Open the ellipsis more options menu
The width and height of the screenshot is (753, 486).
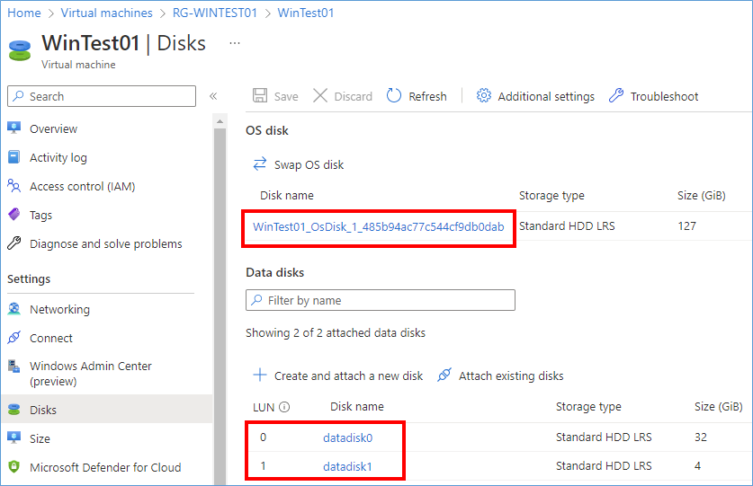pyautogui.click(x=234, y=43)
